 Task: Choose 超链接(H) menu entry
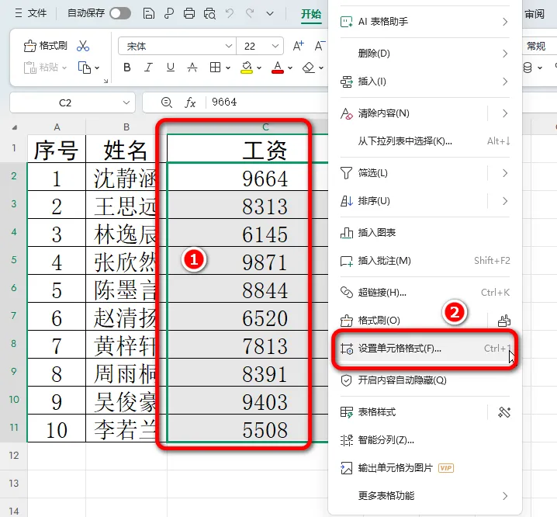(x=424, y=293)
